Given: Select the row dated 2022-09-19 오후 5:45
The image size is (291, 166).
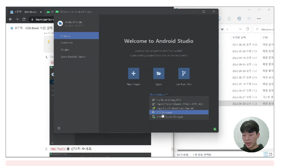Looking at the screenshot, I should point(246,84).
